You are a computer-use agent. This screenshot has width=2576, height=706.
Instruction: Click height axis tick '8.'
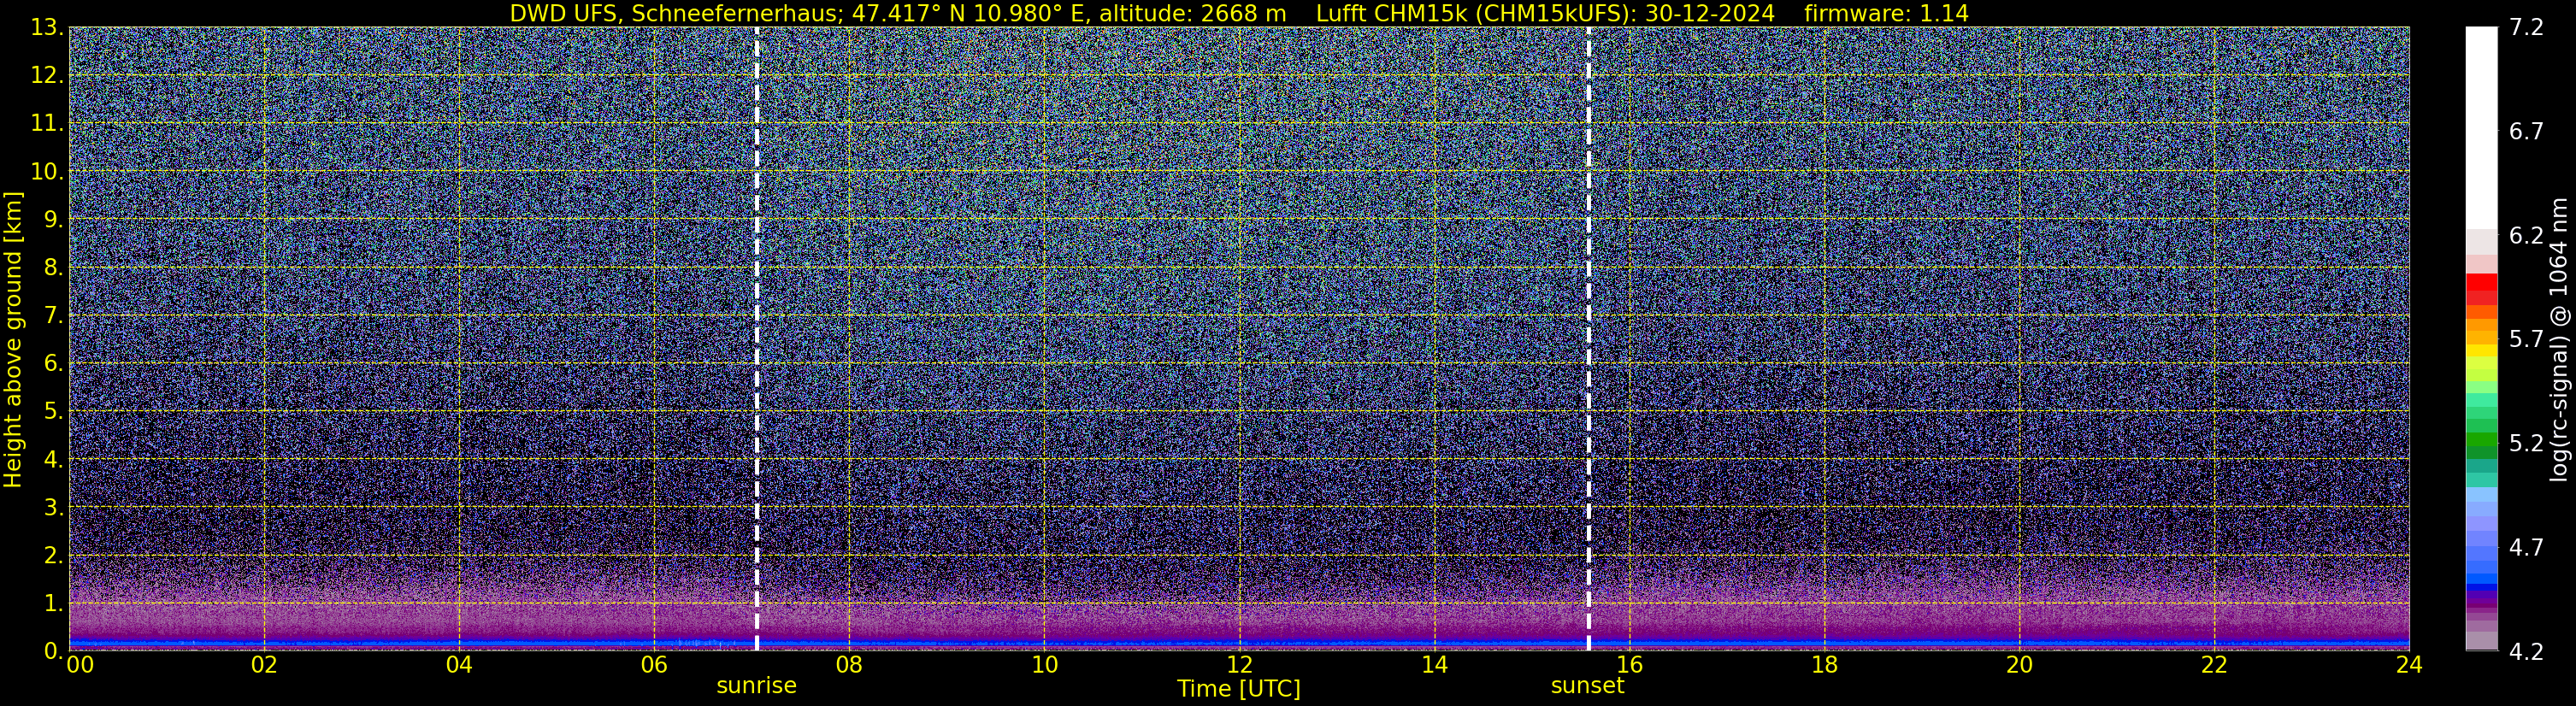click(54, 268)
